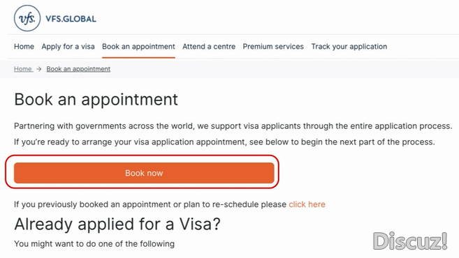Click the Already applied for a Visa heading
Image resolution: width=459 pixels, height=258 pixels.
[117, 224]
